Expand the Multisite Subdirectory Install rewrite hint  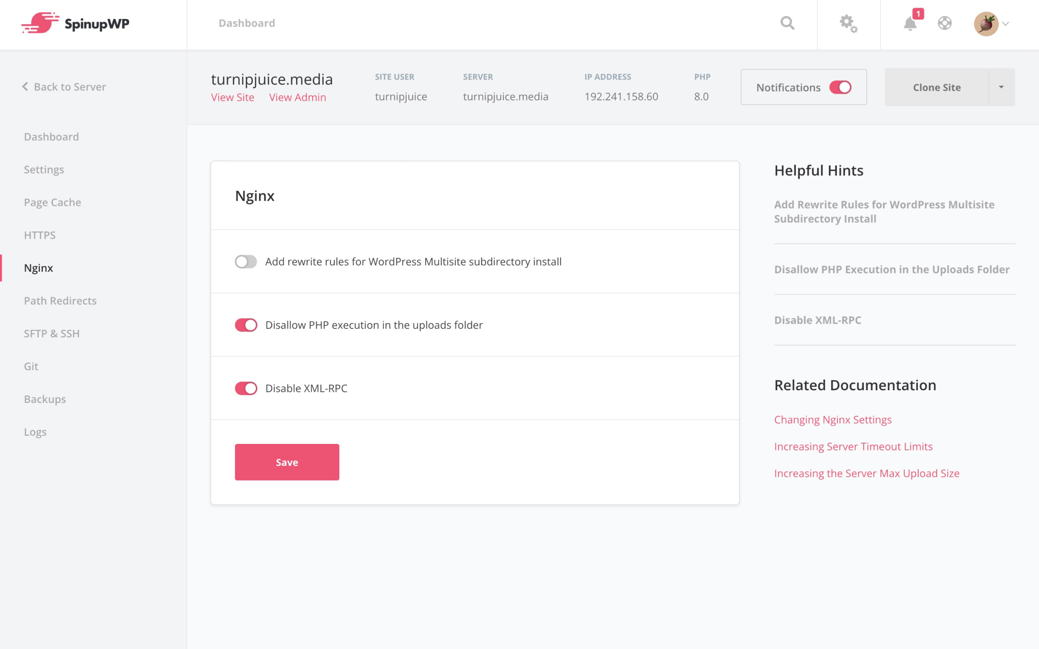tap(884, 212)
